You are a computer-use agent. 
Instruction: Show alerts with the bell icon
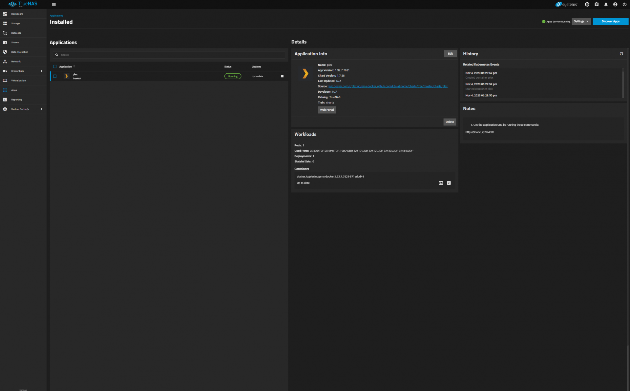(606, 5)
